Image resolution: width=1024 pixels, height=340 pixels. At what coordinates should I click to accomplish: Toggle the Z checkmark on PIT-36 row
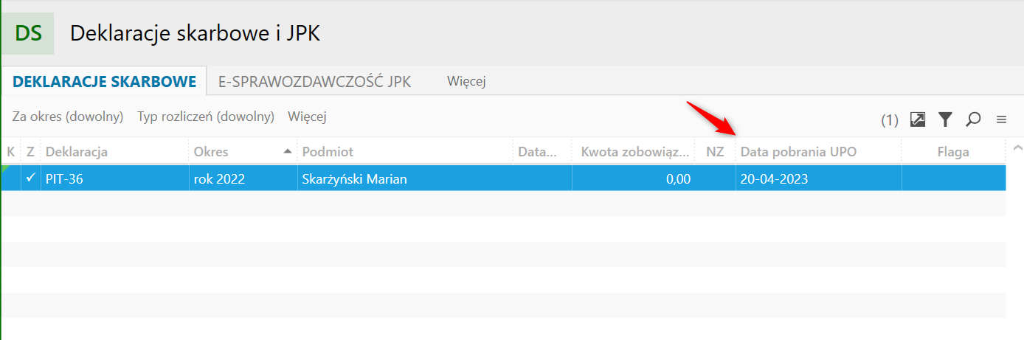click(x=30, y=178)
